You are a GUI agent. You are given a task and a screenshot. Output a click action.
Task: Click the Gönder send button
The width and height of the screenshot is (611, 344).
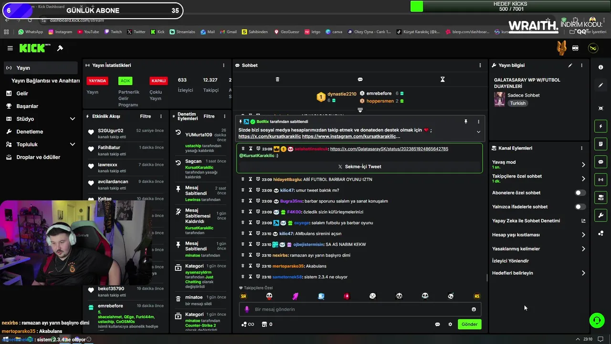click(x=469, y=324)
